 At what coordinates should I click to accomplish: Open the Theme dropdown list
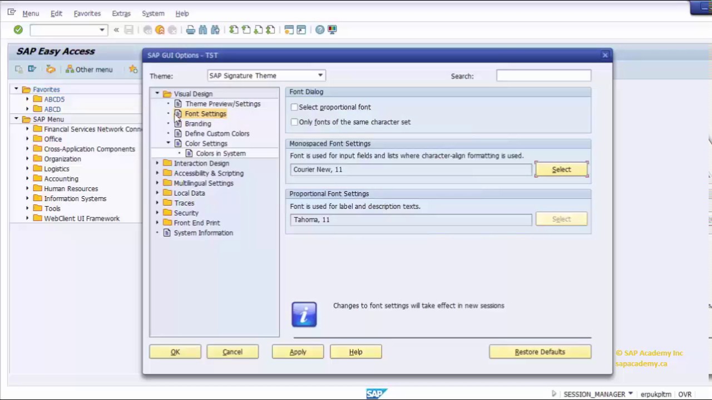coord(320,76)
